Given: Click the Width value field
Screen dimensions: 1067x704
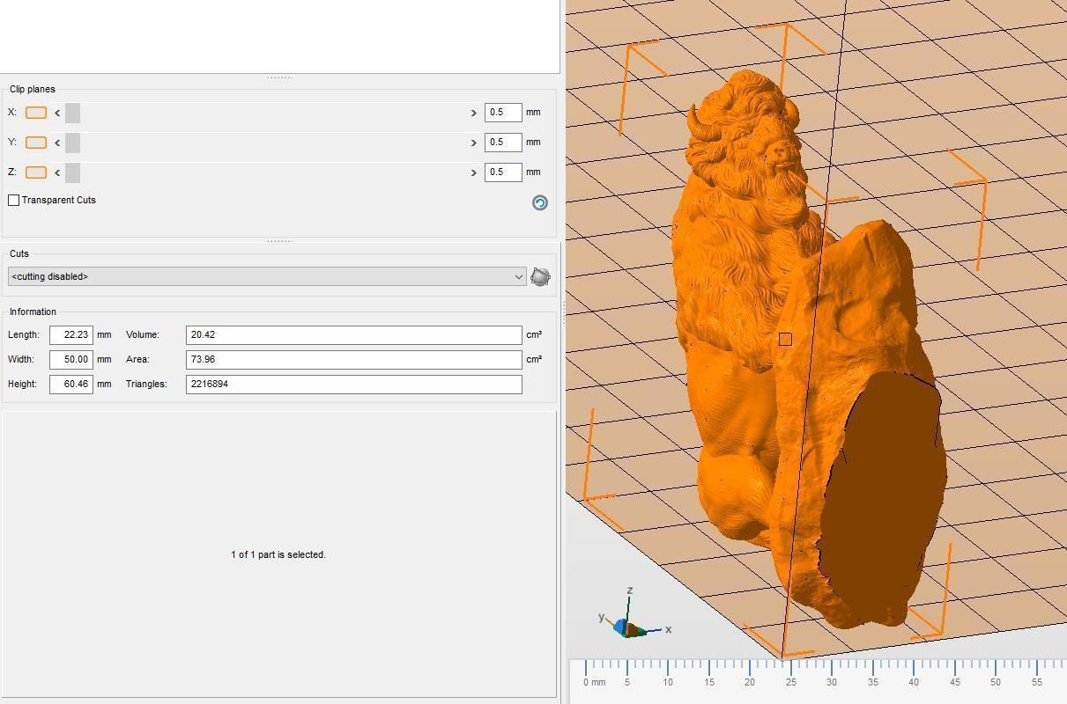Looking at the screenshot, I should 71,359.
